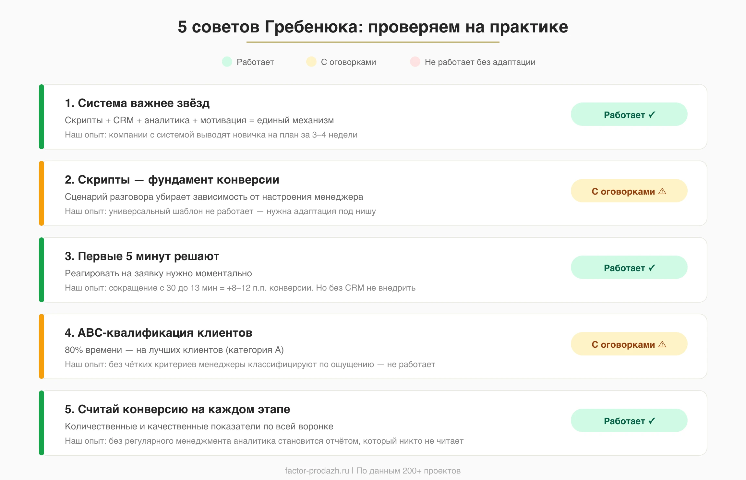Click the green stripe of card 5
Screen dimensions: 746x480
tap(42, 423)
